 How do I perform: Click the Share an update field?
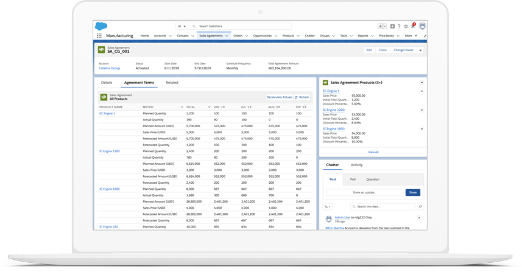coord(364,192)
